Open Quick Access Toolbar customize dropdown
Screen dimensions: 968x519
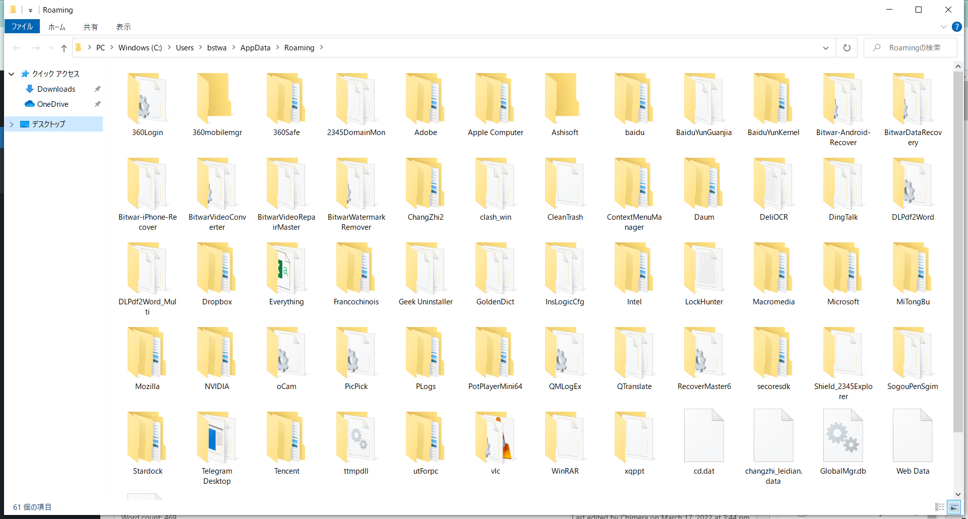[x=30, y=10]
